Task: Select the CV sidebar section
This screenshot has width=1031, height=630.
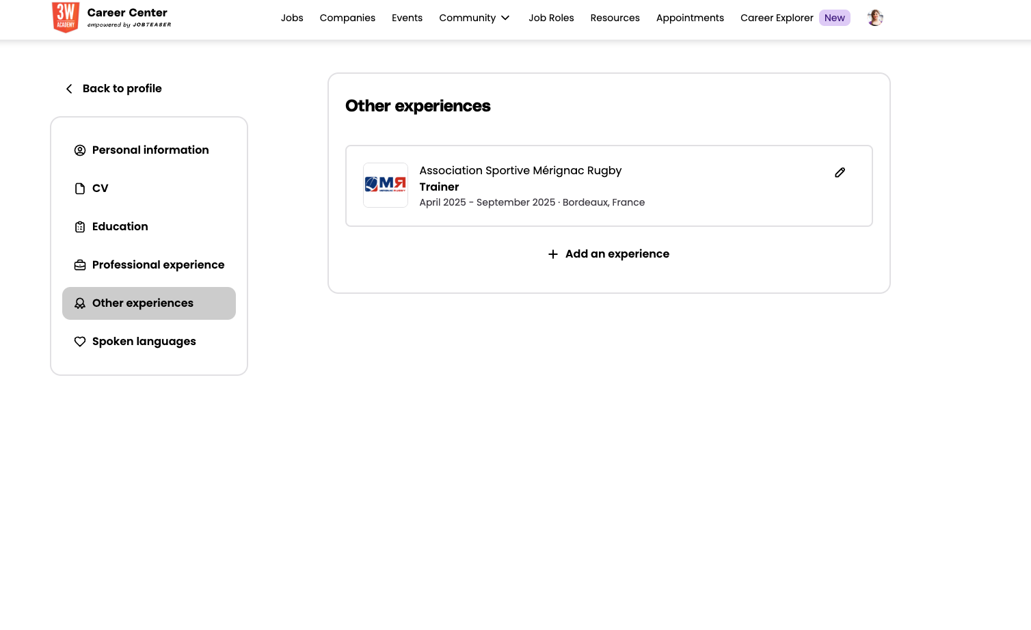Action: click(149, 189)
